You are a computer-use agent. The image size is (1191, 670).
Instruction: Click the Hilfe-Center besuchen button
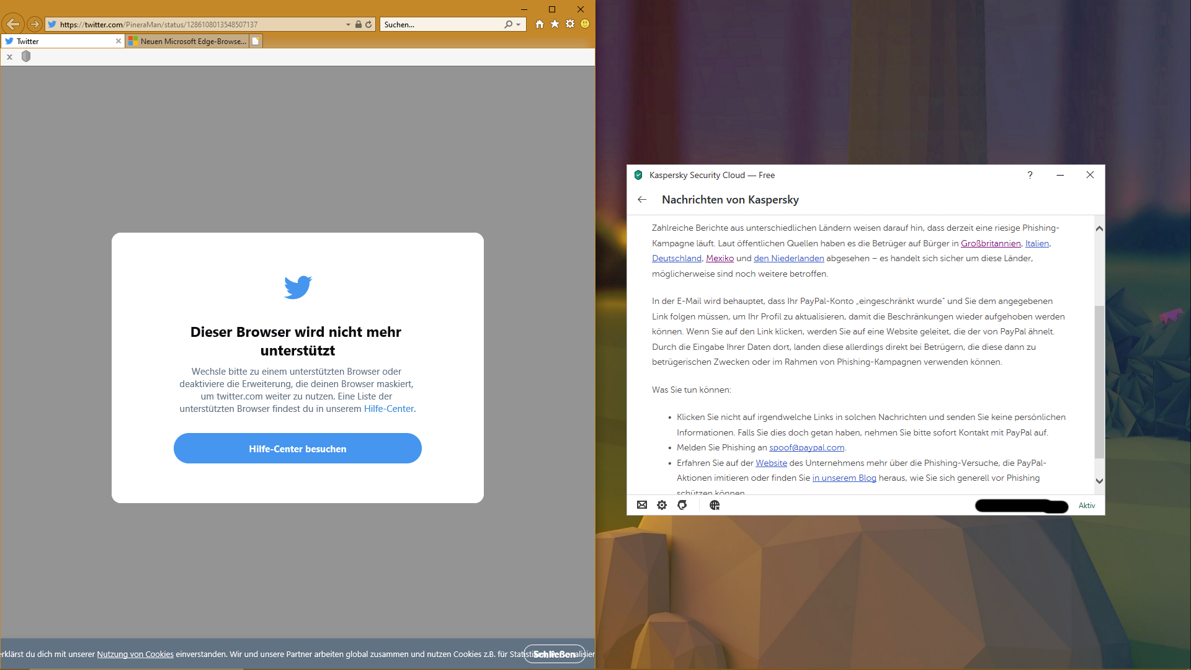298,449
